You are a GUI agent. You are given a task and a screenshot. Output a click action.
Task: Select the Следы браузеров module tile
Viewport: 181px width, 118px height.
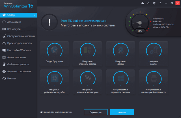pos(56,54)
